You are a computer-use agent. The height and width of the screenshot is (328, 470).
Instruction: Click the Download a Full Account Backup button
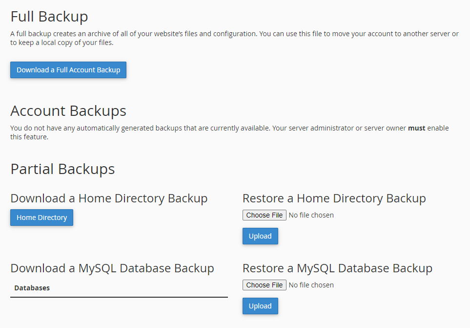[68, 70]
